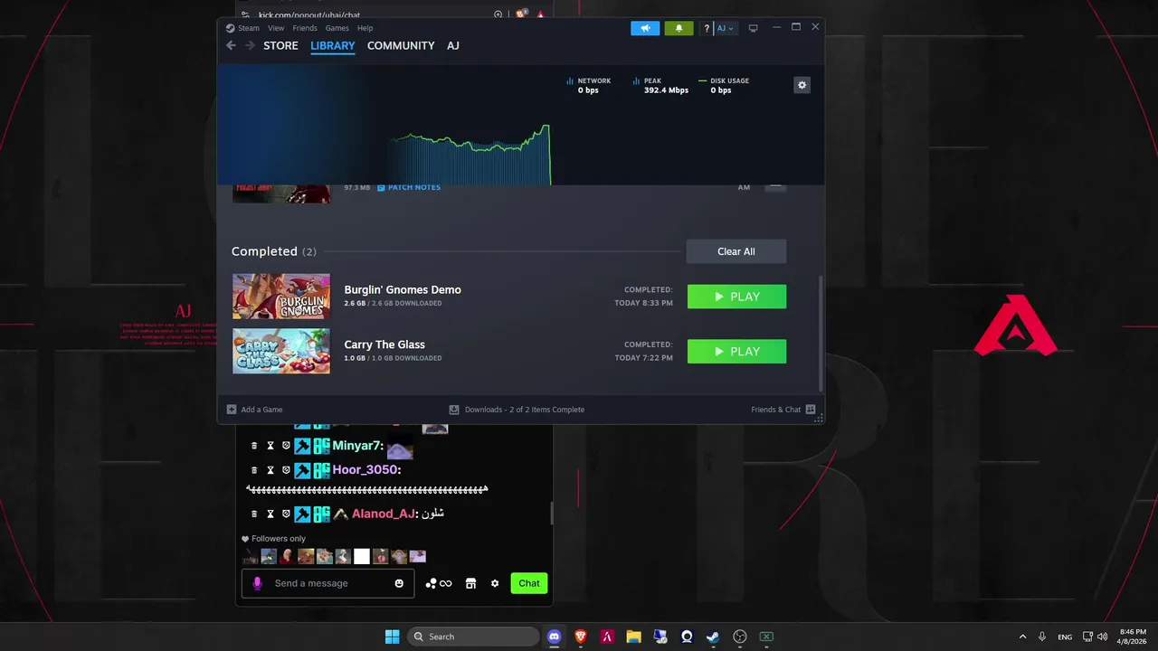The width and height of the screenshot is (1158, 651).
Task: Open downloads settings gear icon
Action: 802,85
